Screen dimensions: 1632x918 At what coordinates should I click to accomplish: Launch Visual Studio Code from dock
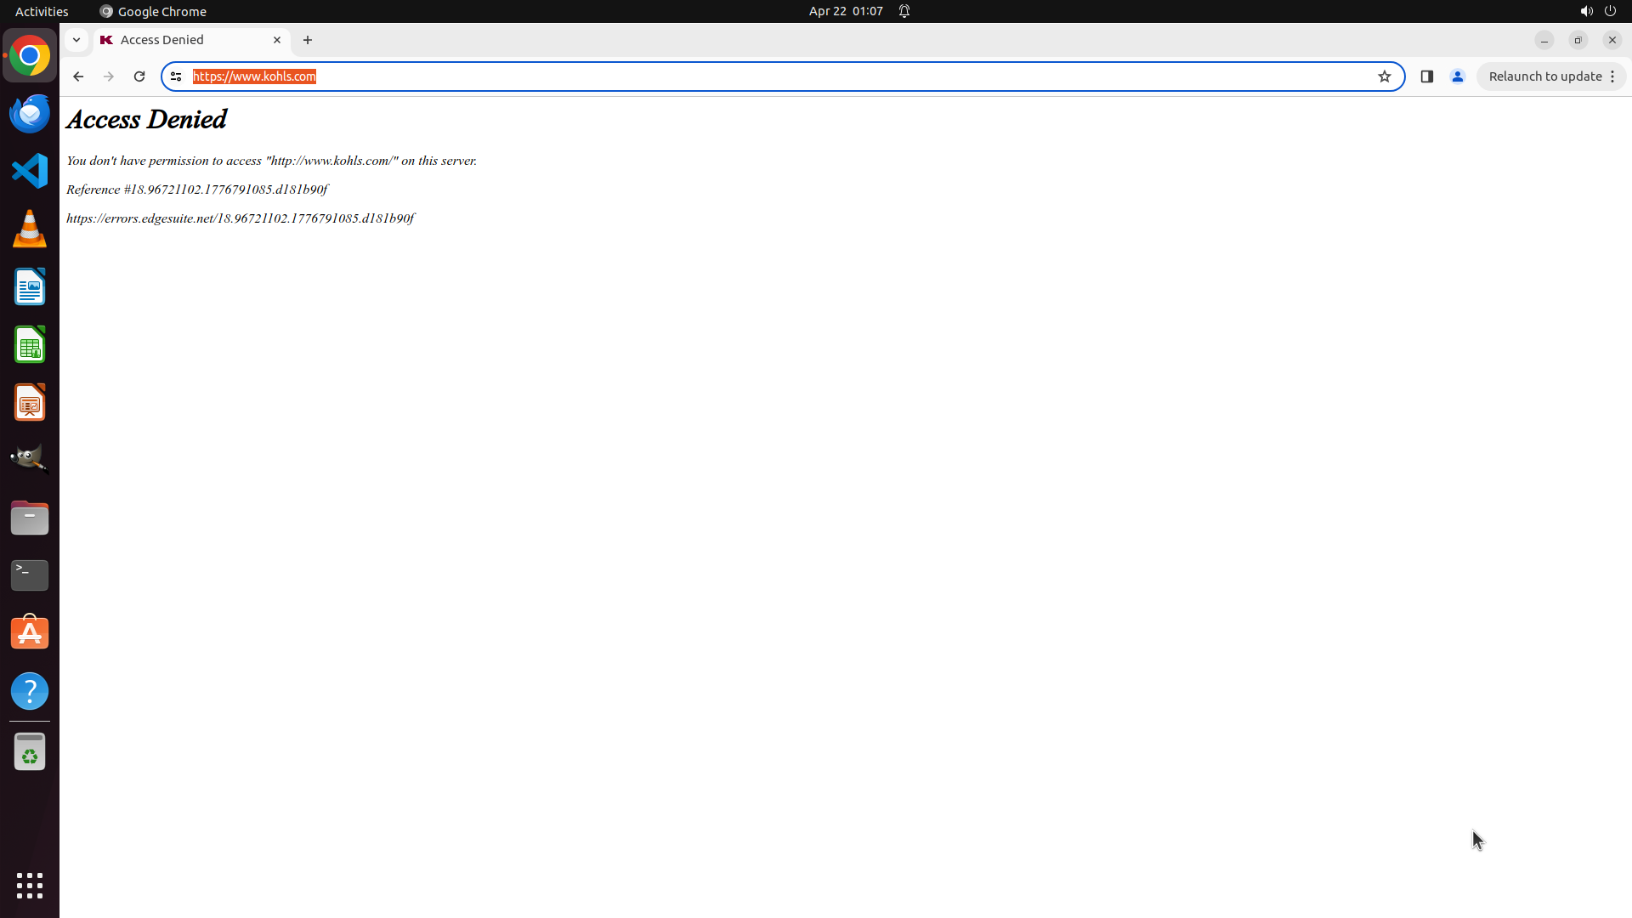(x=30, y=171)
